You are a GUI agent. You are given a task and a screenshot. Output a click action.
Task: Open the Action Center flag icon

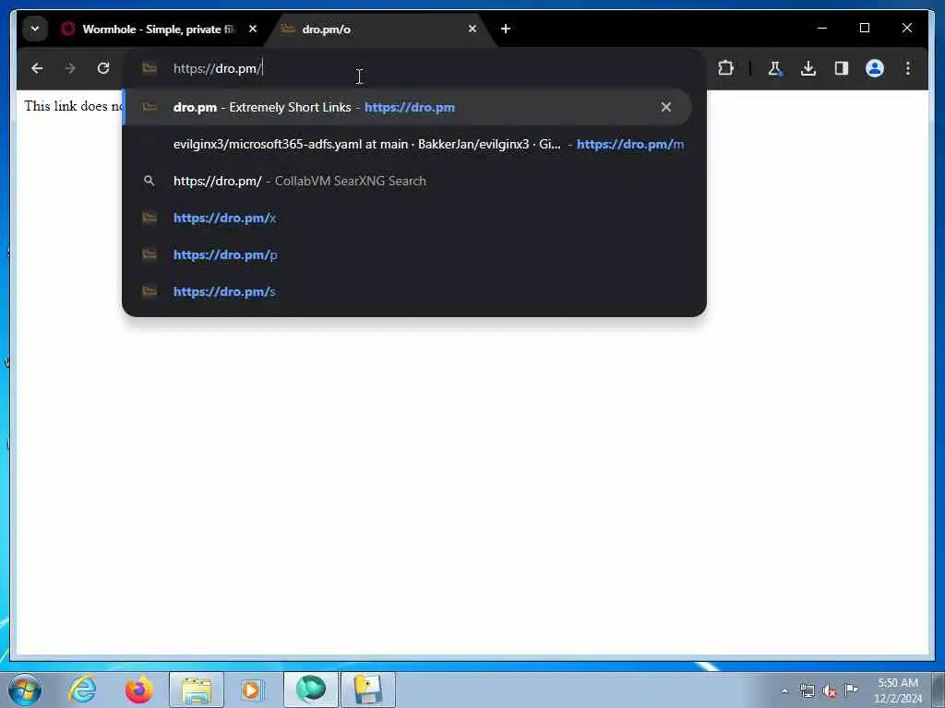(852, 690)
